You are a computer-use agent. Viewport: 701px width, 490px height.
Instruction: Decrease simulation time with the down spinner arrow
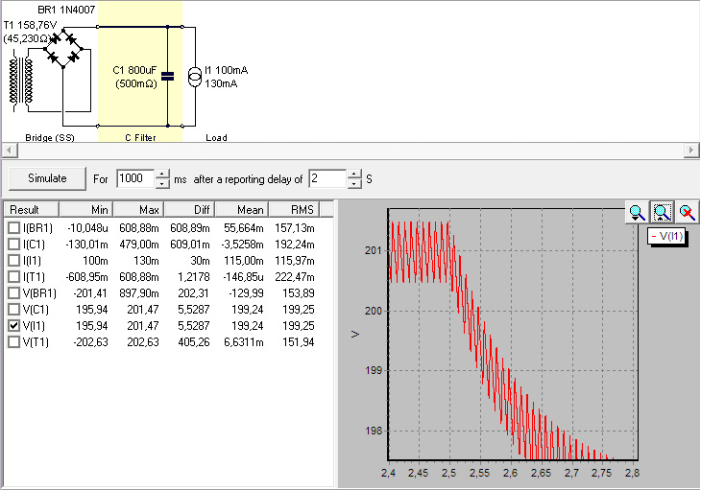[x=162, y=183]
